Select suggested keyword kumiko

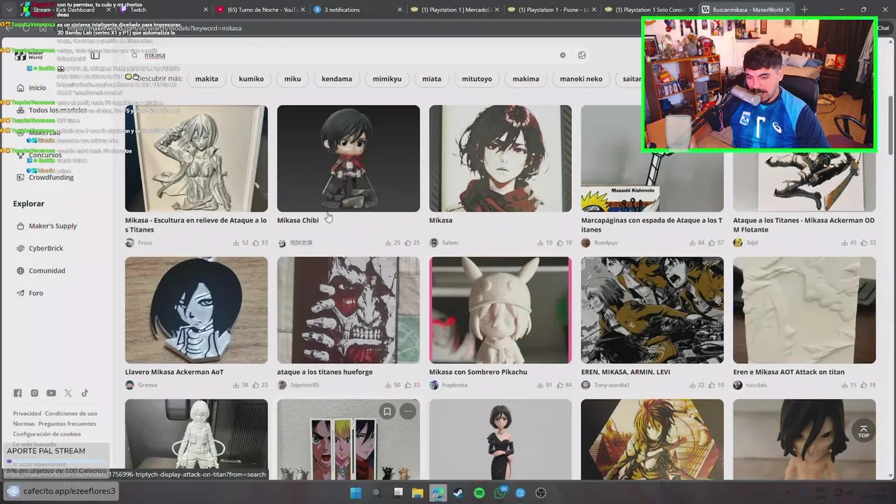(x=251, y=79)
